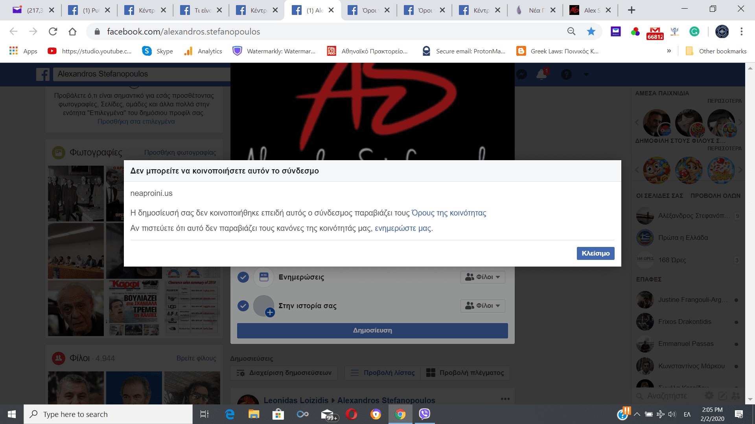The width and height of the screenshot is (755, 424).
Task: Open the Chrome profile avatar
Action: (x=722, y=31)
